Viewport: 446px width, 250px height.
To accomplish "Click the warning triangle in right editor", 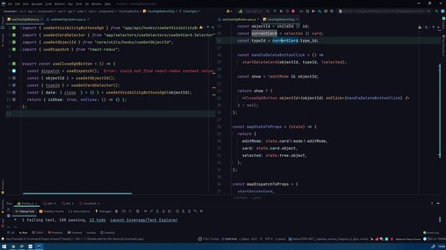I will pyautogui.click(x=420, y=27).
